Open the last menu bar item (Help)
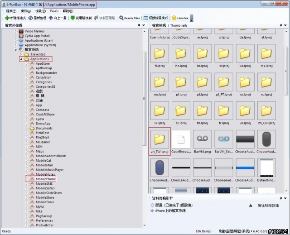Viewport: 290px width, 235px height. 68,11
